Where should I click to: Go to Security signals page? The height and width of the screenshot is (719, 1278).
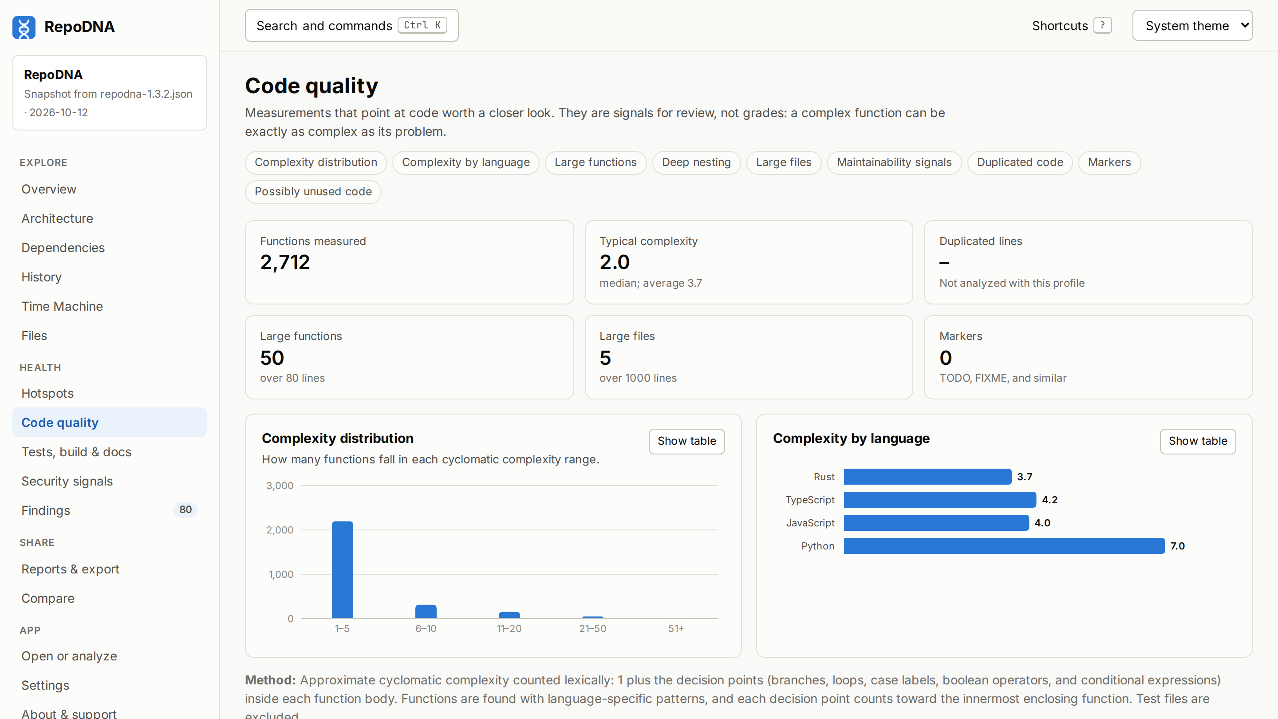tap(109, 481)
